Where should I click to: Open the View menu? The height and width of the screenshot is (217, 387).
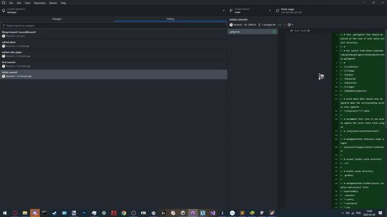27,3
